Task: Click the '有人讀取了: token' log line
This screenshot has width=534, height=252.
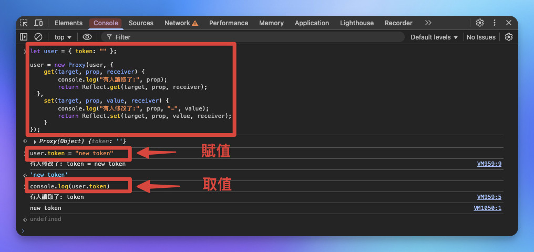Action: coord(57,197)
